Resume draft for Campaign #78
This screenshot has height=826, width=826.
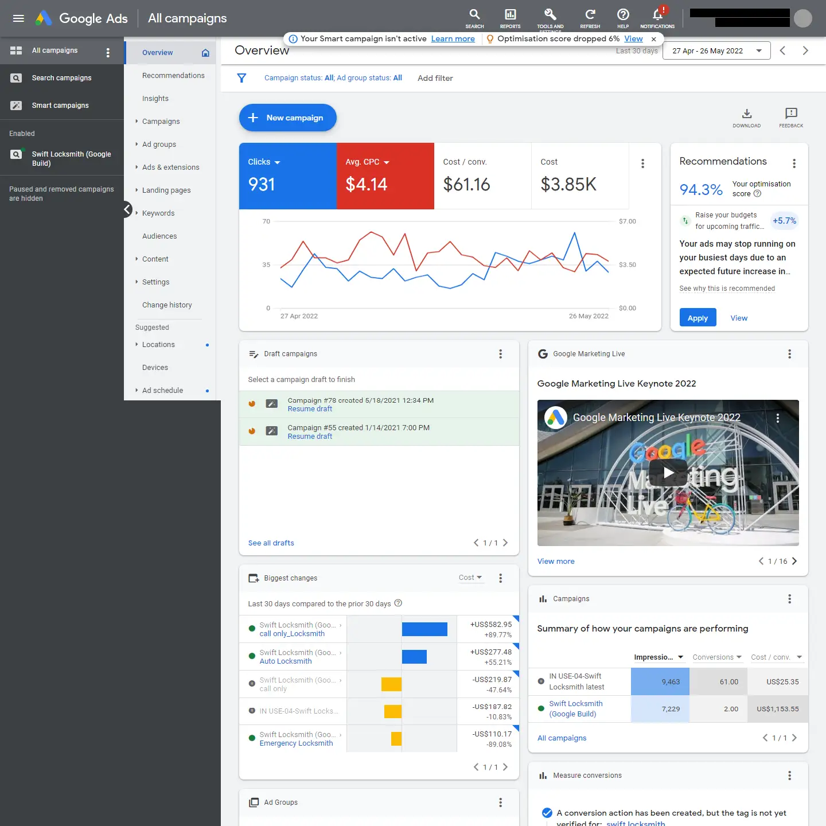[x=310, y=409]
